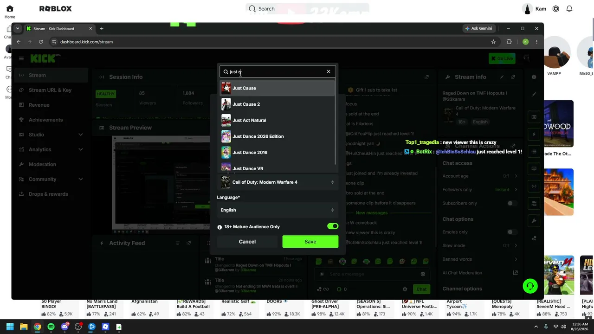
Task: Open Discord from the taskbar
Action: point(65,327)
